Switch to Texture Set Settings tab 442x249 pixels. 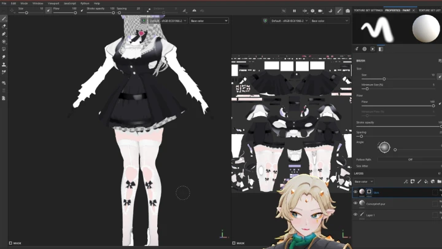coord(368,10)
